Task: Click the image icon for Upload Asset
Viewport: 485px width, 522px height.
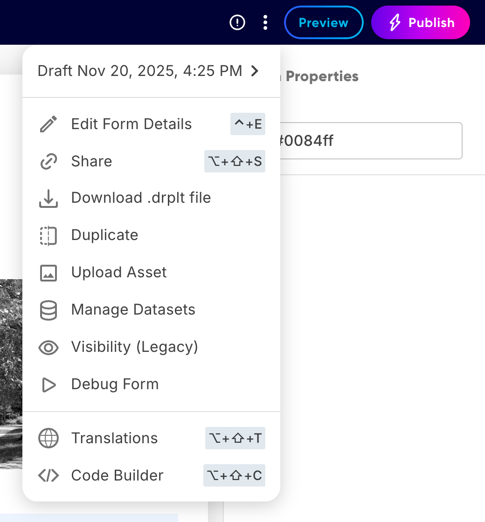Action: click(48, 273)
